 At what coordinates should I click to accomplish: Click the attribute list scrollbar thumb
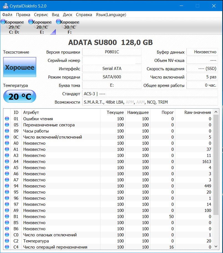(x=216, y=165)
